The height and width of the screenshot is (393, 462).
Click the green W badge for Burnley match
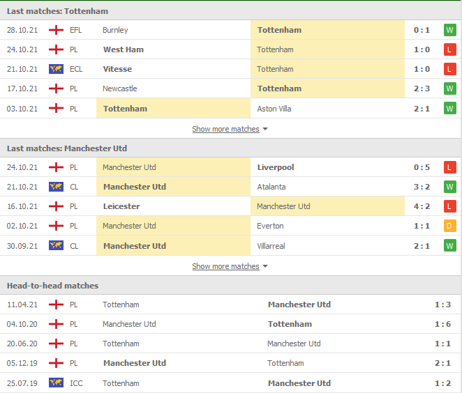point(449,30)
